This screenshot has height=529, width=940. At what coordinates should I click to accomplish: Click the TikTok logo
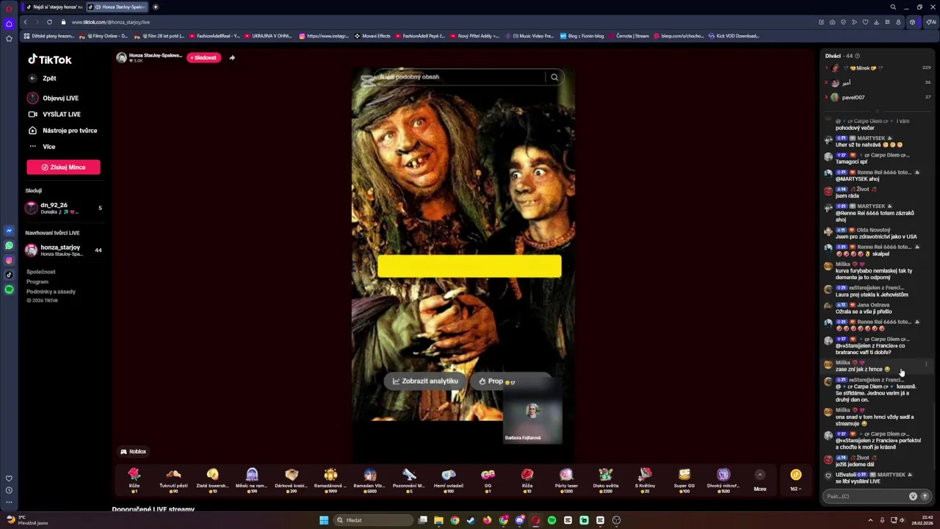pyautogui.click(x=50, y=60)
